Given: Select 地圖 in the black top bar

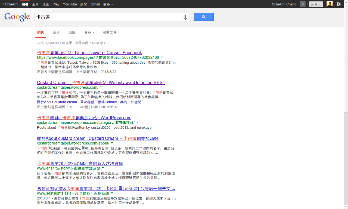Looking at the screenshot, I should [46, 4].
